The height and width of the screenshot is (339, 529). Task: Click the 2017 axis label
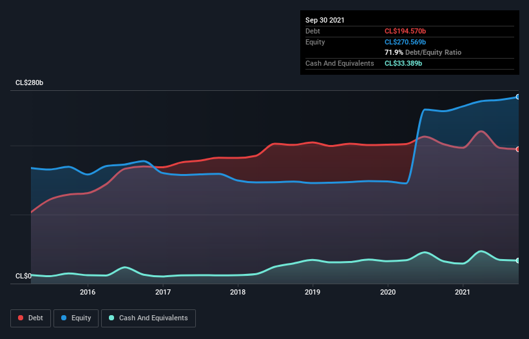pos(163,292)
